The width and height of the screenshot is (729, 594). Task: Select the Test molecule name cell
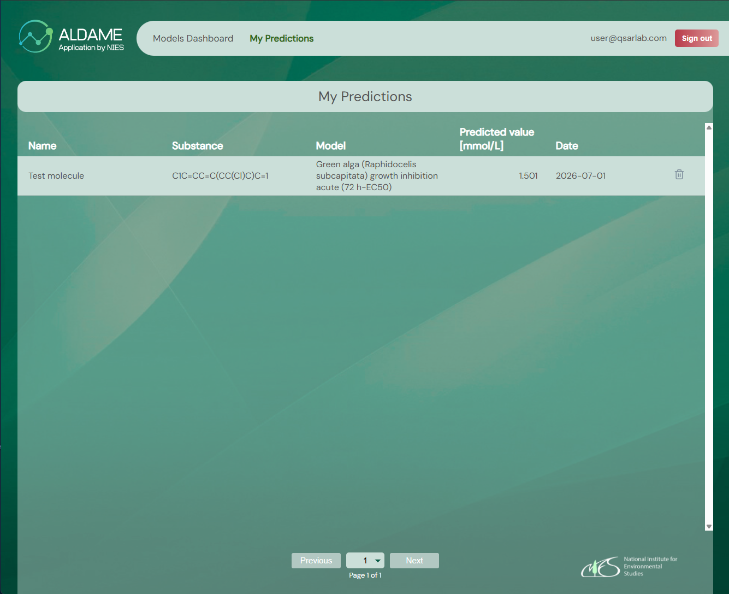[56, 175]
